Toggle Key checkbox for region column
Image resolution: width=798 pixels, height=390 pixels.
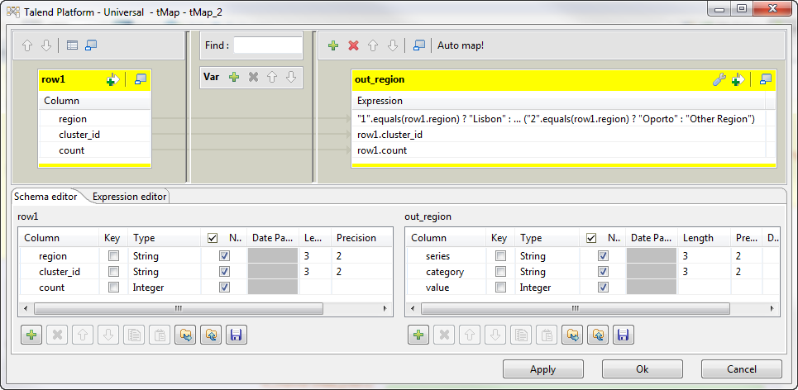coord(113,256)
